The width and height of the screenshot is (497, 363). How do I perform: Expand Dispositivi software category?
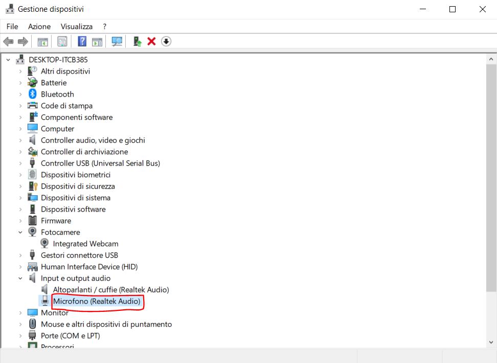point(20,209)
